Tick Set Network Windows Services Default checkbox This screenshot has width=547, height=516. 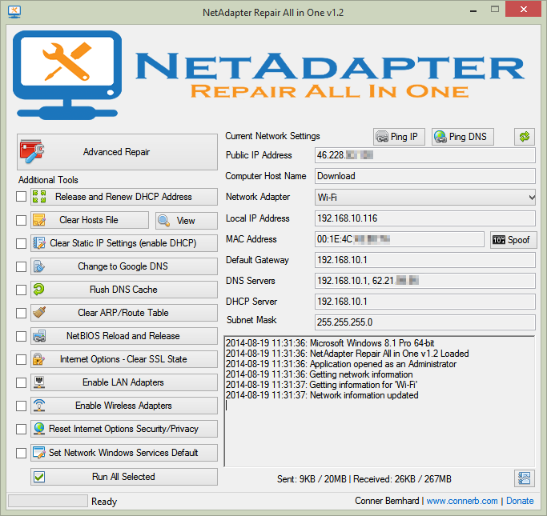click(22, 453)
